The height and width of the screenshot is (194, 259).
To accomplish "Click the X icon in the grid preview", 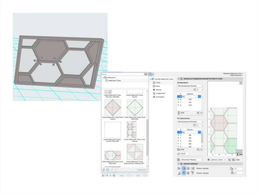I will pyautogui.click(x=241, y=83).
